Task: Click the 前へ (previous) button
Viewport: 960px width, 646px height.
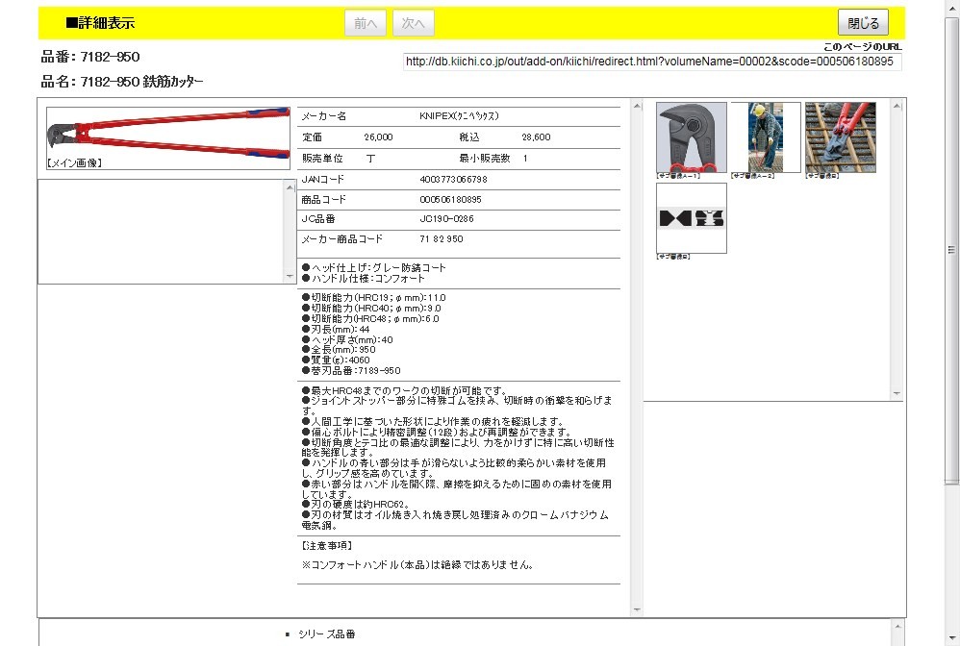Action: 365,23
